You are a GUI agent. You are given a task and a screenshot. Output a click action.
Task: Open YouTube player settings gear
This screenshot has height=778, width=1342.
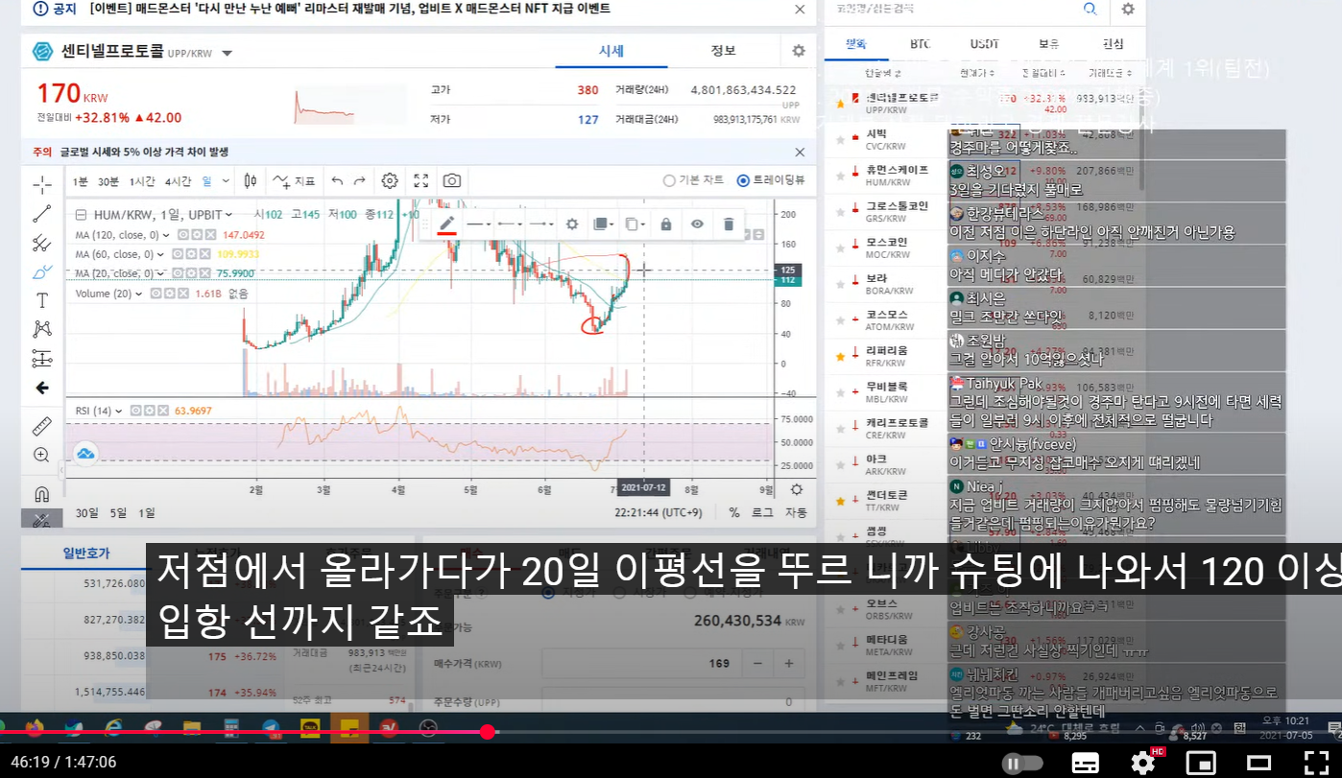pos(1143,764)
